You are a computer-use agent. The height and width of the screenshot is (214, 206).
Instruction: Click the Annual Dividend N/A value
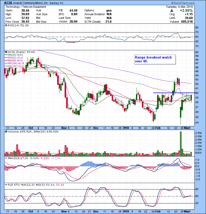coord(109,14)
